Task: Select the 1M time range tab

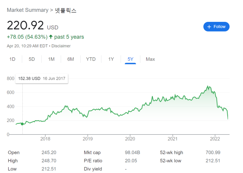Action: click(51, 59)
